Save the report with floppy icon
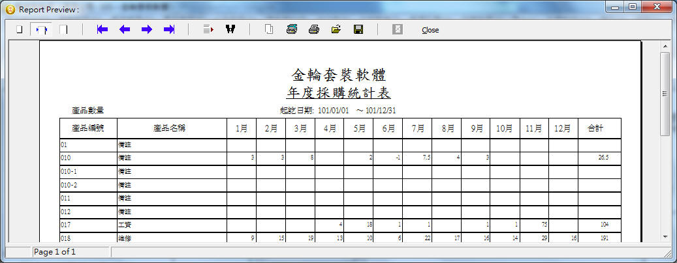The width and height of the screenshot is (677, 263). click(358, 29)
